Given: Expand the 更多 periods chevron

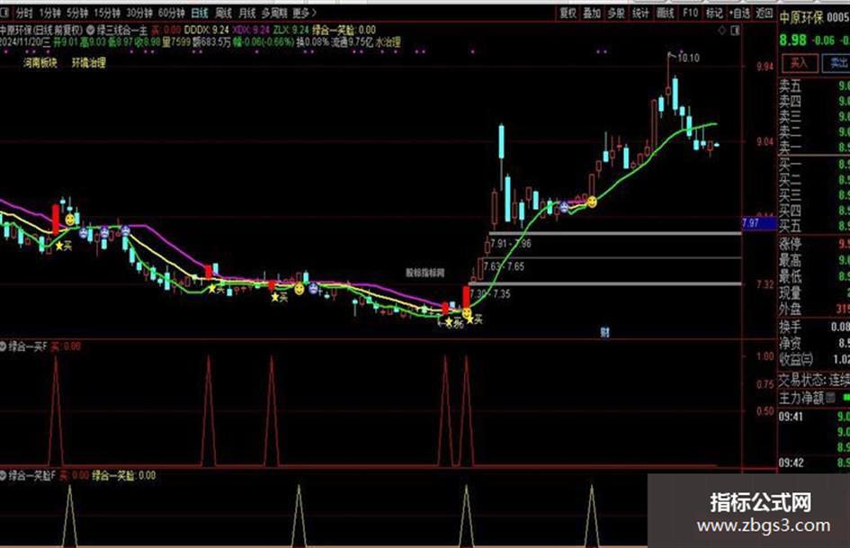Looking at the screenshot, I should point(305,12).
